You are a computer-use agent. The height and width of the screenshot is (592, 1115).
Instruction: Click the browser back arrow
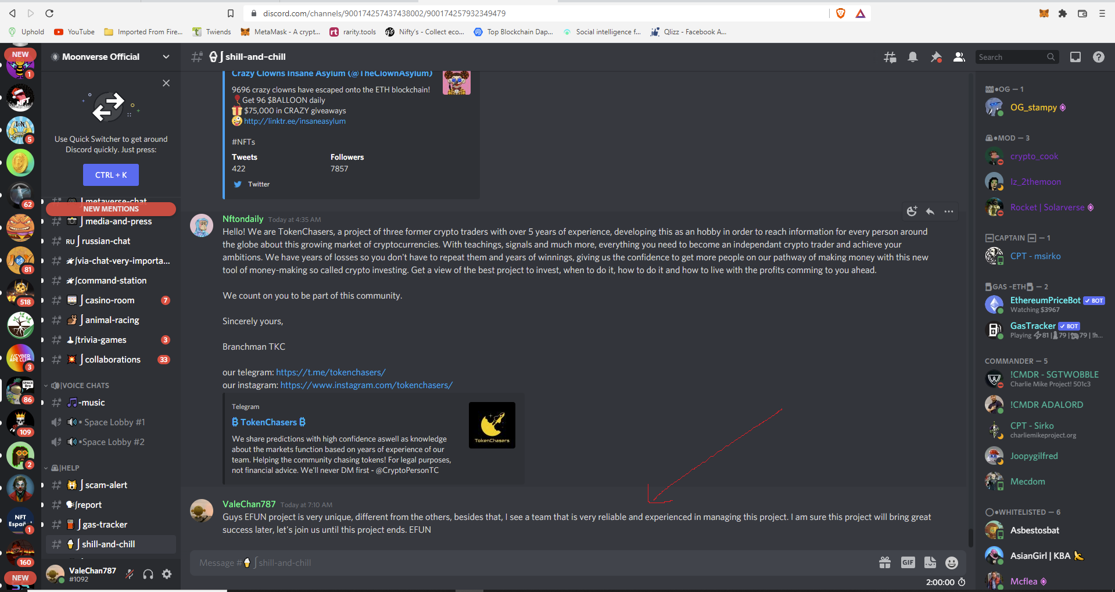[x=12, y=13]
